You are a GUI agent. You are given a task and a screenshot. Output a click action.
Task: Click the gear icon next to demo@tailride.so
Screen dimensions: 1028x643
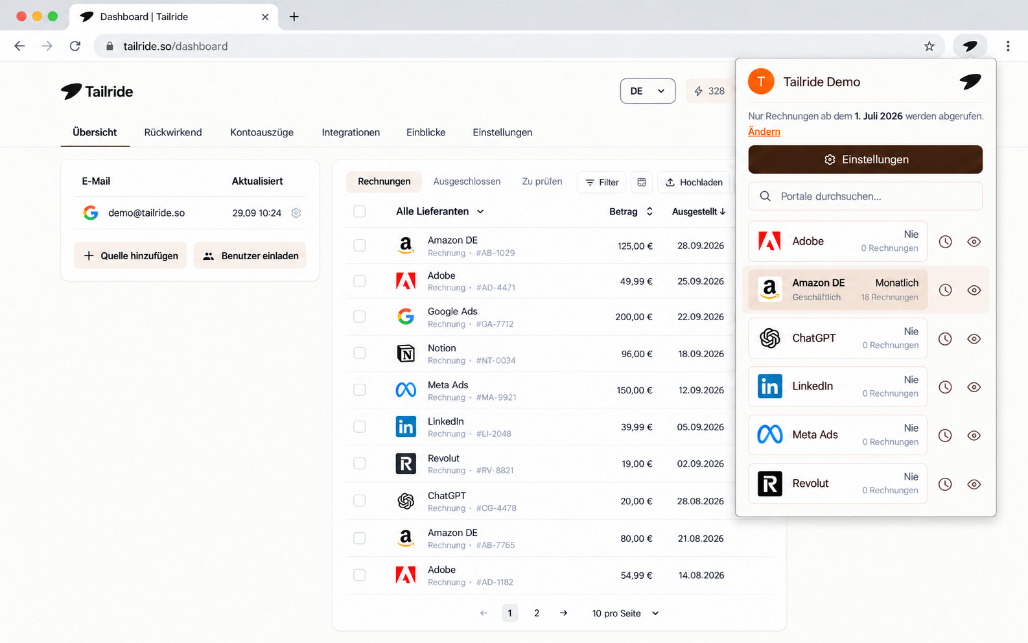pos(296,213)
